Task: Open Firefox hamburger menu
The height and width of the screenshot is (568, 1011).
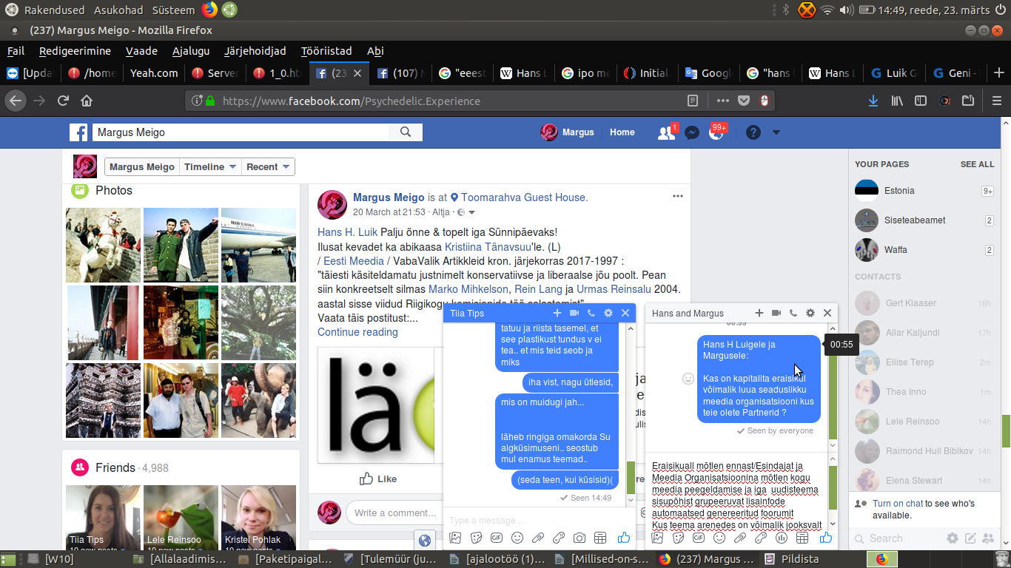Action: 997,101
